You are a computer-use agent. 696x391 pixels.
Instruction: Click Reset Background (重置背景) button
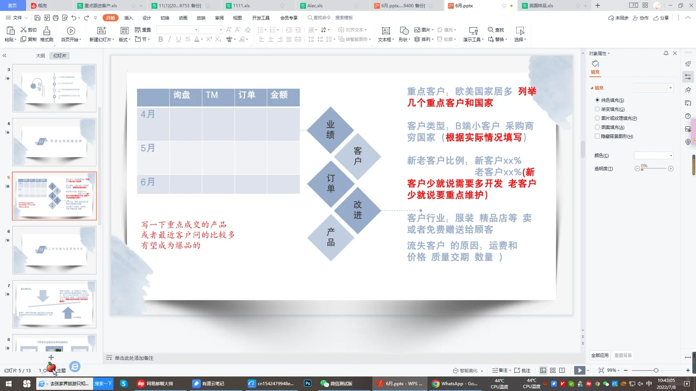[623, 355]
